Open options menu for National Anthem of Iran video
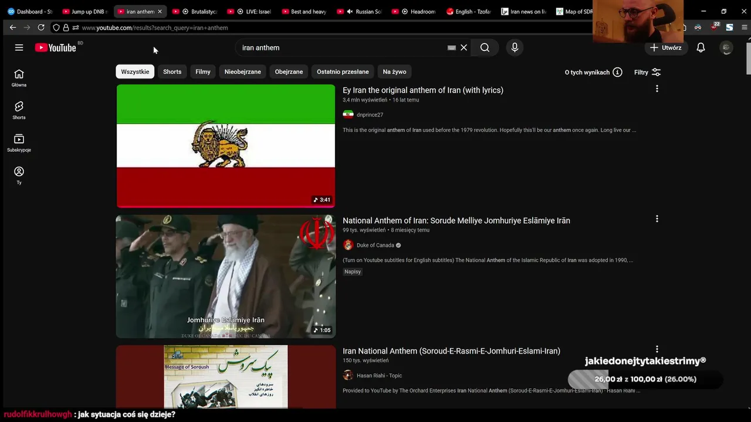 [x=657, y=219]
